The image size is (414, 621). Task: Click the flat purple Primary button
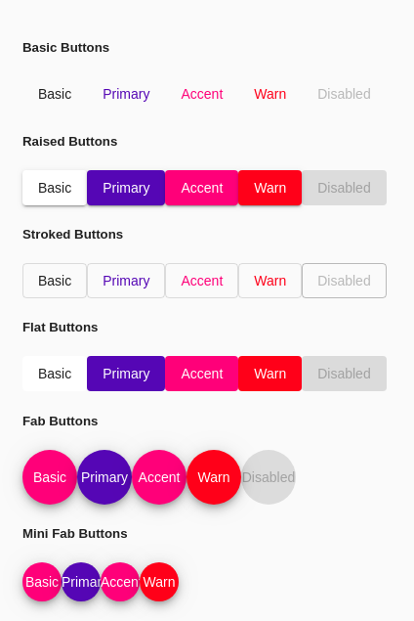tap(126, 374)
